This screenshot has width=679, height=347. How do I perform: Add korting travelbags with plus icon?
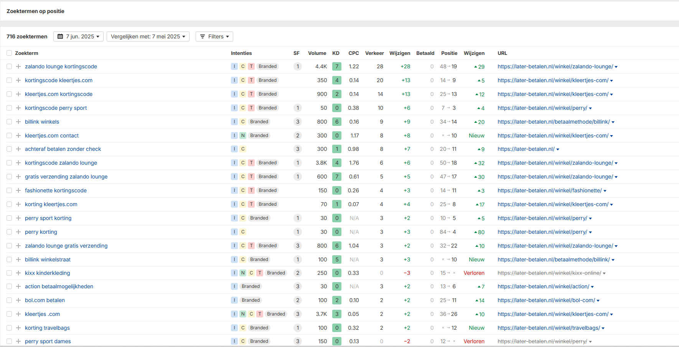point(18,328)
